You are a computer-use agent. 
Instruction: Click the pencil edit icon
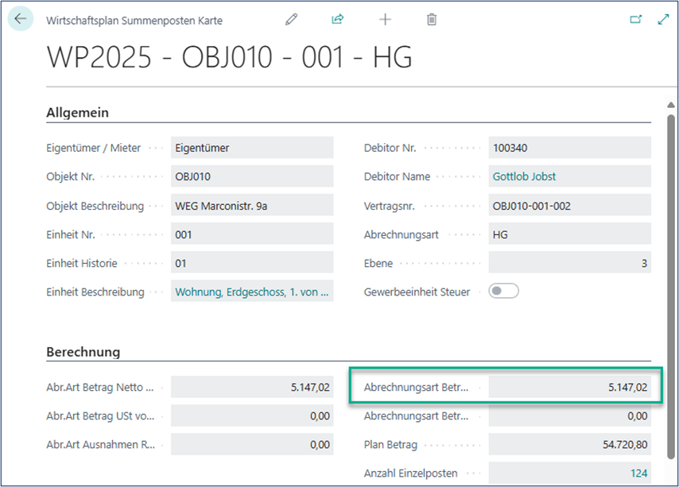(x=291, y=20)
